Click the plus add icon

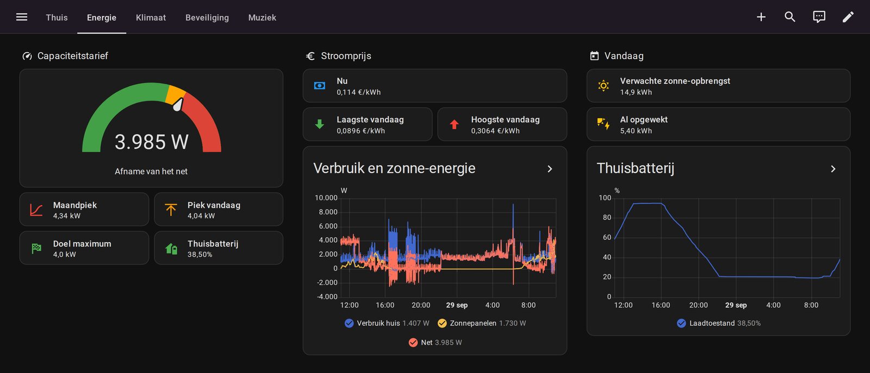[761, 17]
